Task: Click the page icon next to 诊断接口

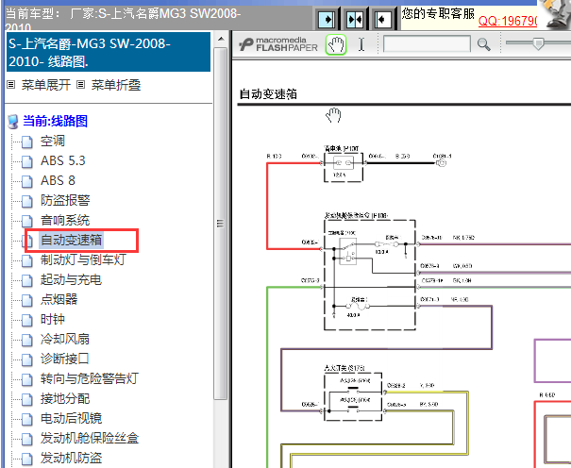Action: click(27, 359)
